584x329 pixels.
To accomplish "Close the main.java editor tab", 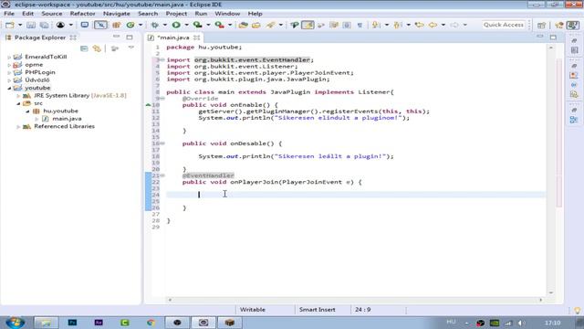I will [196, 37].
